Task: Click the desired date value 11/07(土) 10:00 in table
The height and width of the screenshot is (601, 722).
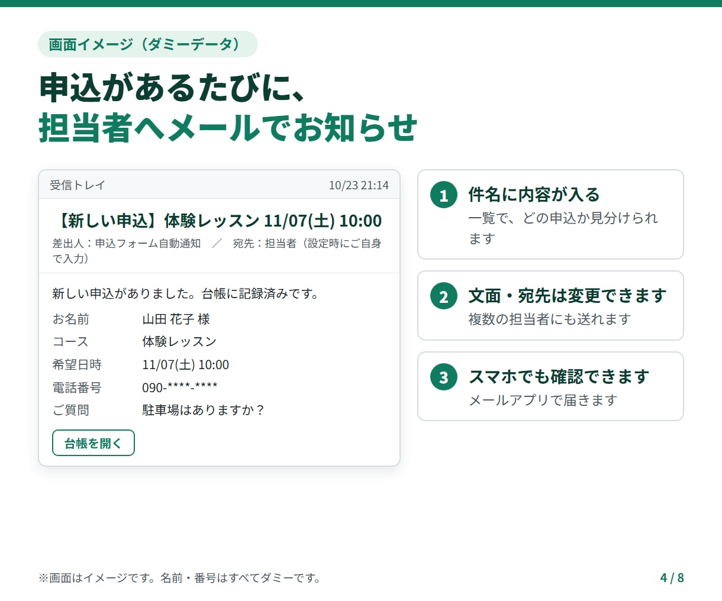Action: pos(185,365)
